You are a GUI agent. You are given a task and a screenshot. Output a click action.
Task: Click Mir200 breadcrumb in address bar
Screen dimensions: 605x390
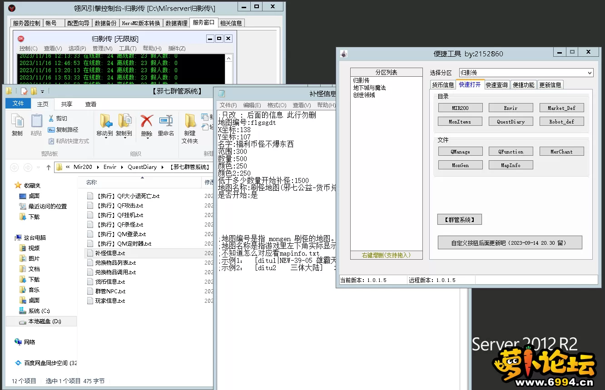tap(83, 167)
